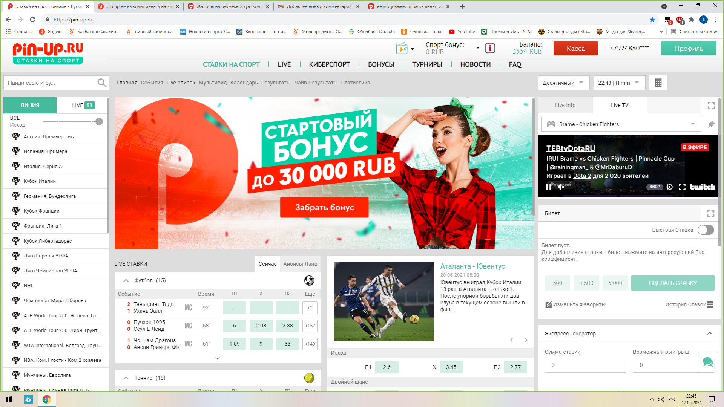Screen dimensions: 724x407
Task: Open the live chat bubble icon
Action: 708,362
